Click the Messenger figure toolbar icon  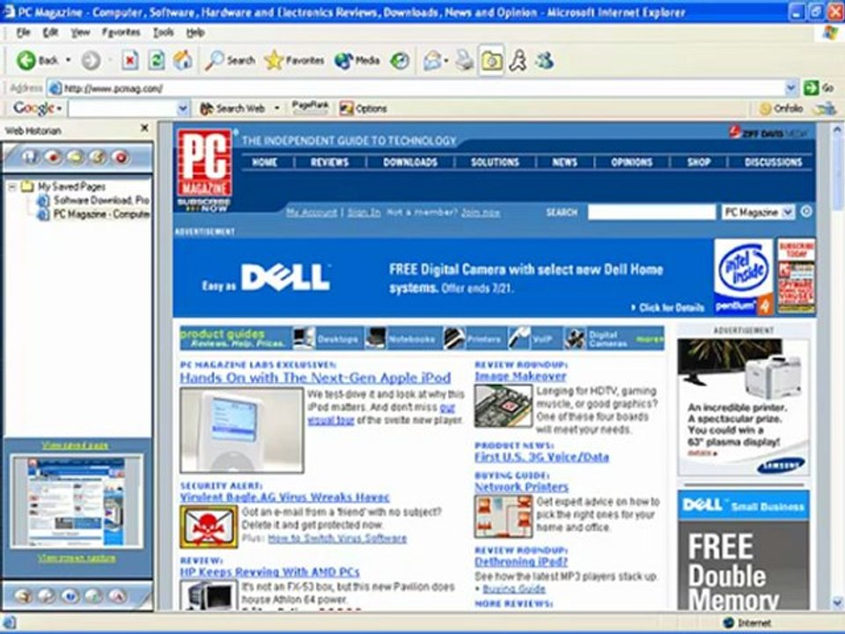pyautogui.click(x=518, y=61)
